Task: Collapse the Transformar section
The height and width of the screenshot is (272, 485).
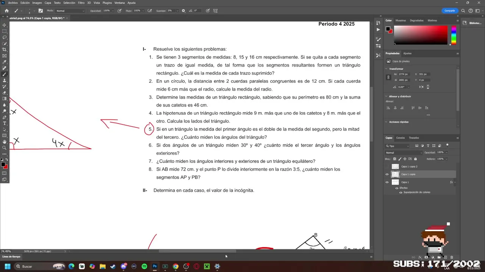Action: 386,69
